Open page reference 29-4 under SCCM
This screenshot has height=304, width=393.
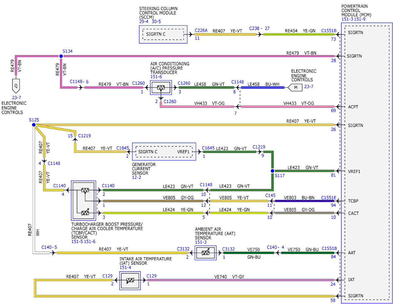click(x=144, y=22)
